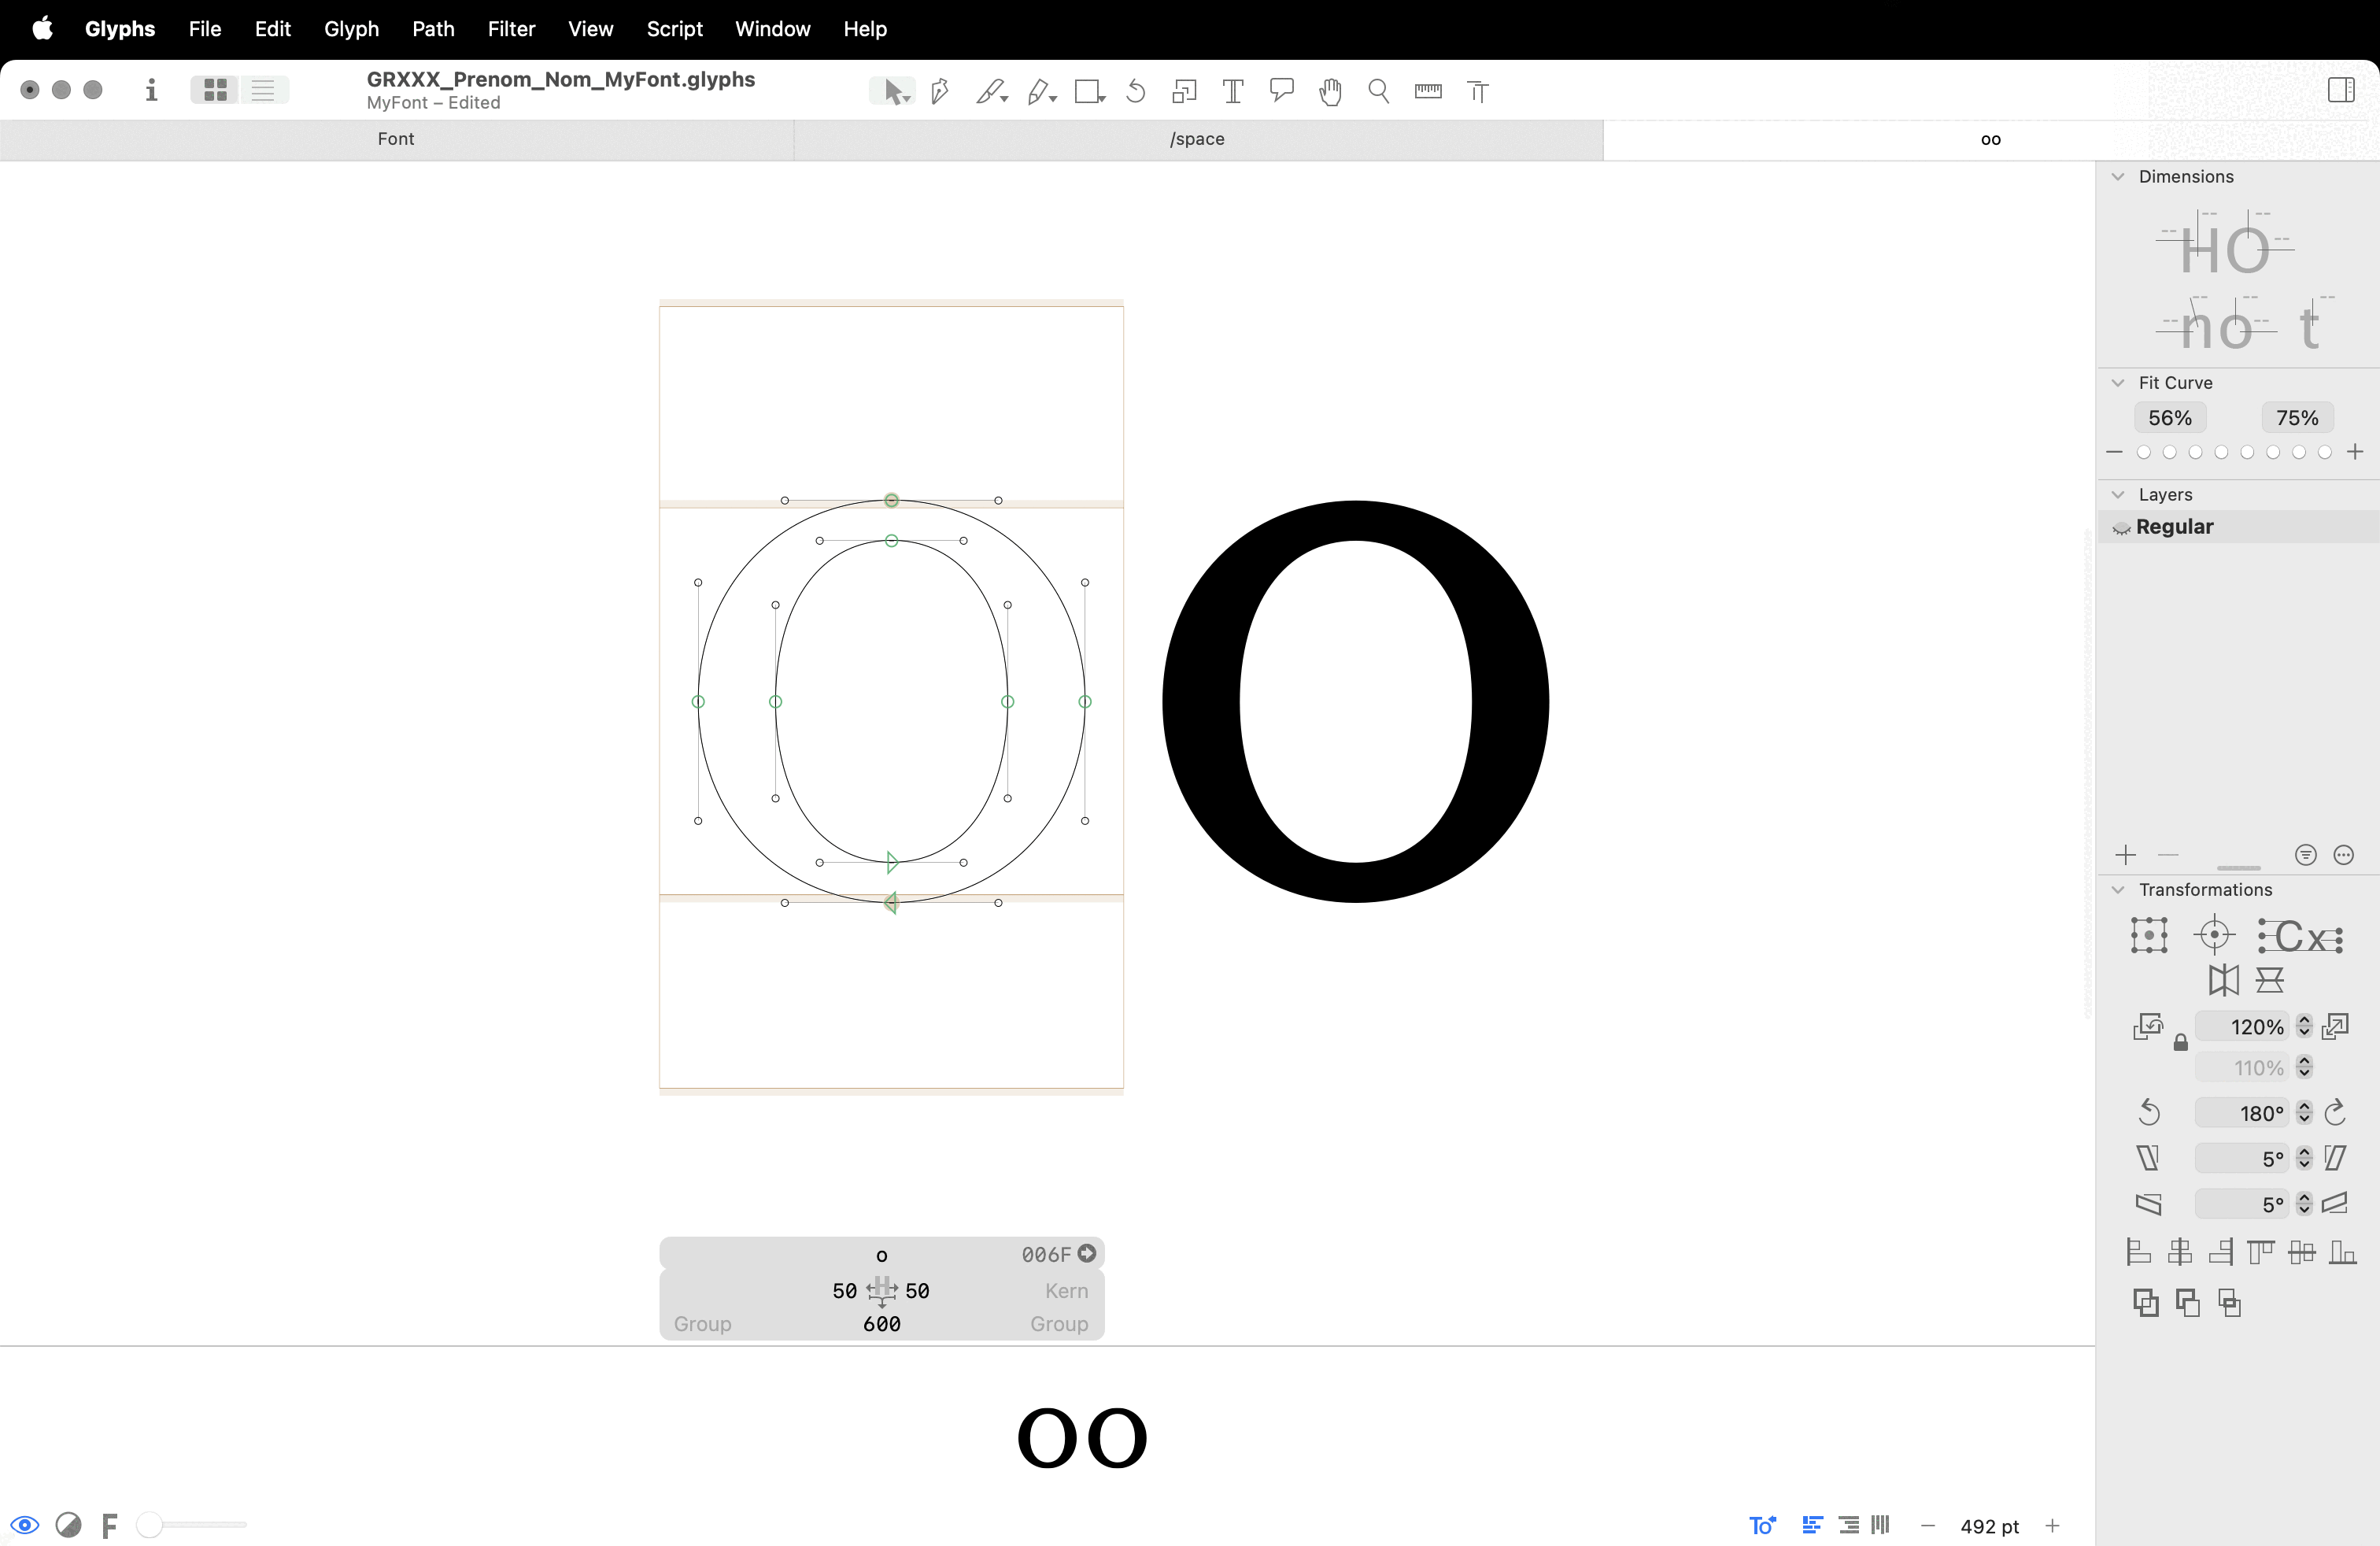Collapse the Dimensions section
Viewport: 2380px width, 1546px height.
(x=2118, y=177)
